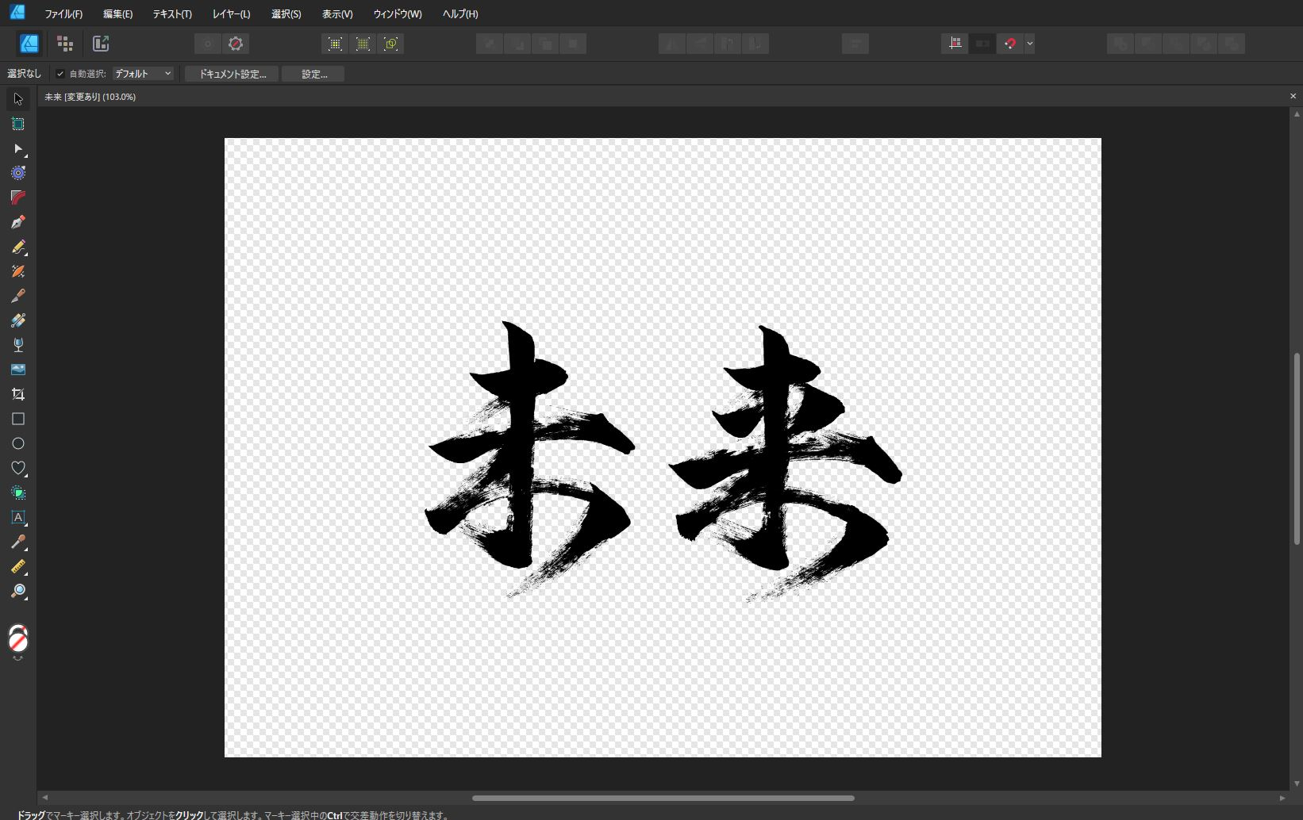The height and width of the screenshot is (820, 1303).
Task: Click the ドキュメント設定... button
Action: 232,74
